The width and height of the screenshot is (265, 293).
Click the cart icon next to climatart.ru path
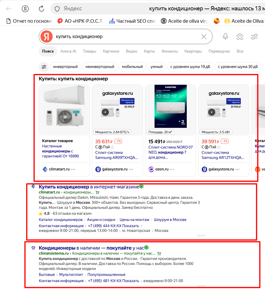click(x=97, y=192)
